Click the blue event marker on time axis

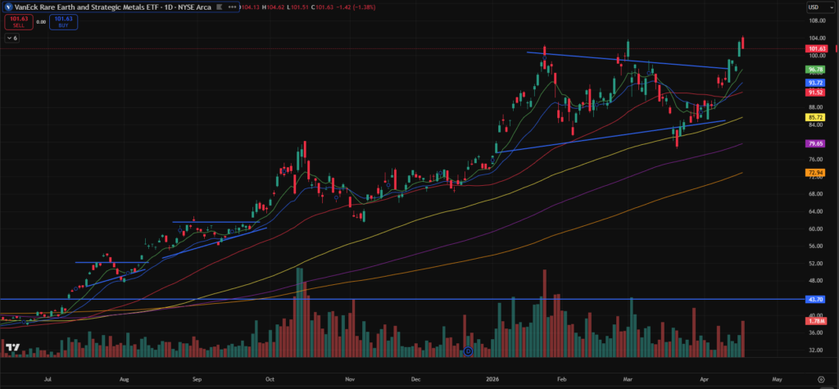(x=468, y=351)
